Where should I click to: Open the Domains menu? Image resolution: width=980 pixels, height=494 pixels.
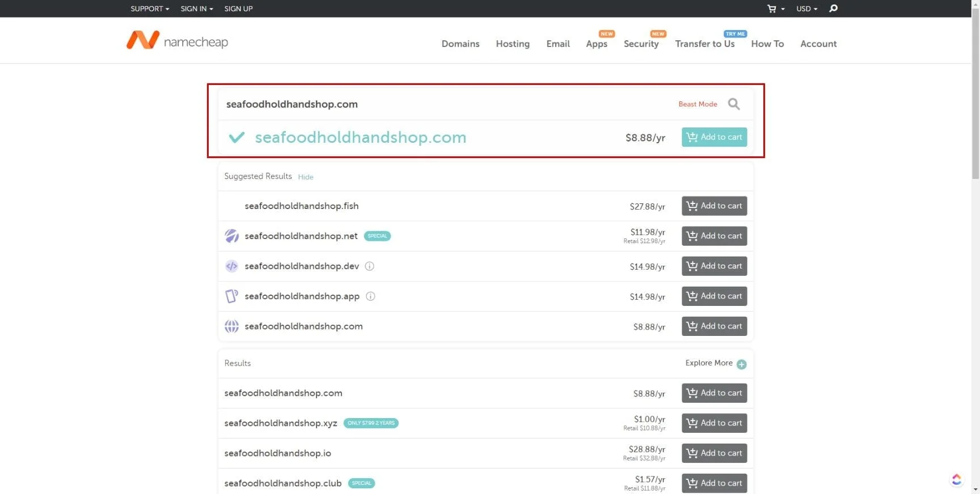460,44
